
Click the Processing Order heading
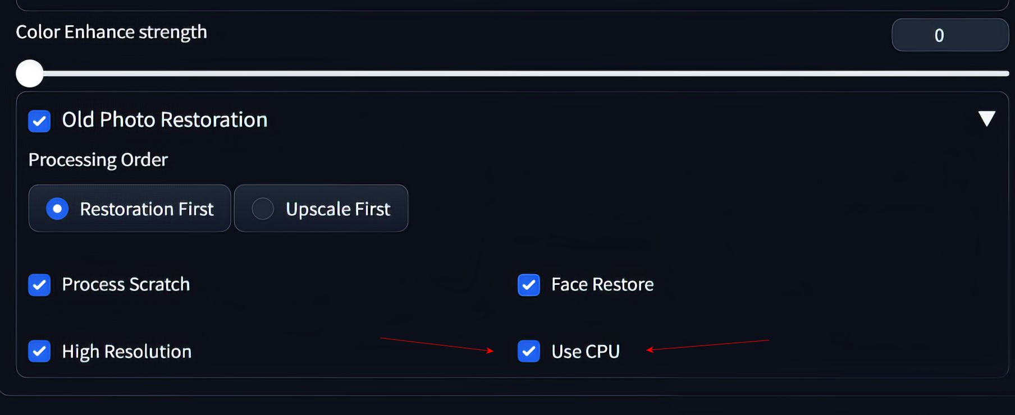click(x=98, y=160)
